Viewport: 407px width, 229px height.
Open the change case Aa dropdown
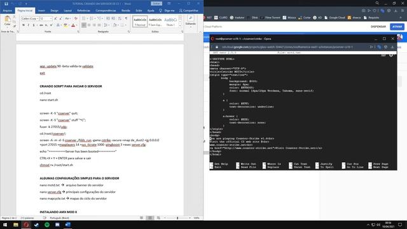pos(67,18)
